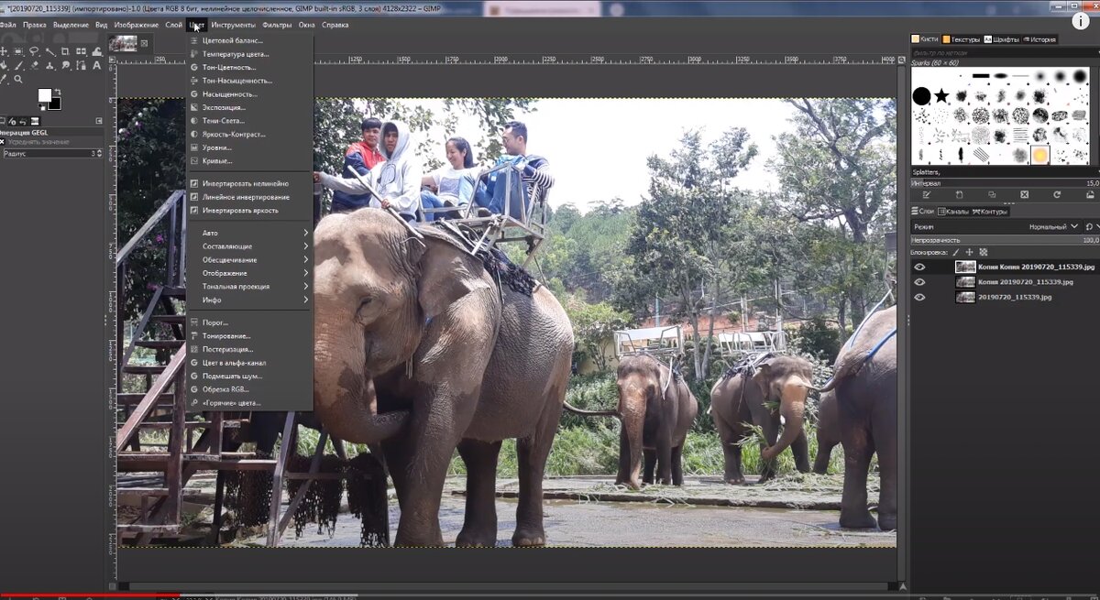The width and height of the screenshot is (1100, 600).
Task: Click the horizontal canvas scrollbar
Action: pyautogui.click(x=509, y=585)
